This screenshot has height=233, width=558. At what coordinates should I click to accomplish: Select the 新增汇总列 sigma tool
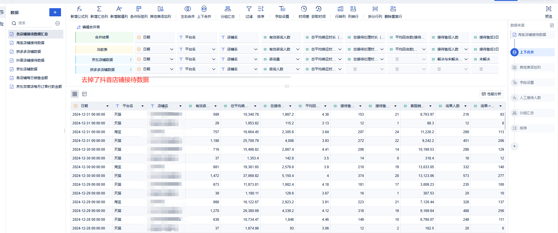pyautogui.click(x=99, y=9)
